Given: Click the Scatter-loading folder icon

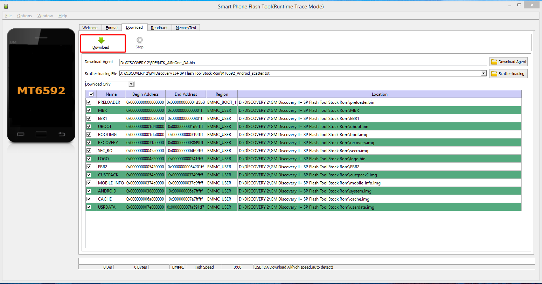Looking at the screenshot, I should [x=494, y=74].
